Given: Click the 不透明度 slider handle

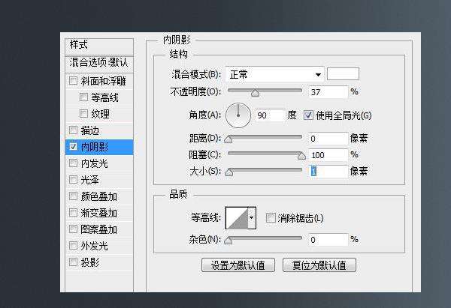Looking at the screenshot, I should (x=255, y=94).
